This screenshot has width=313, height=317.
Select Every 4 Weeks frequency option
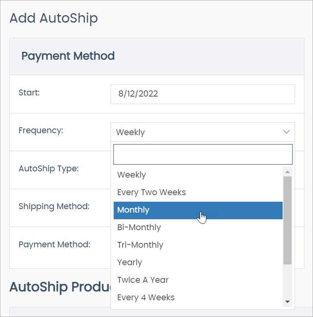pos(146,297)
